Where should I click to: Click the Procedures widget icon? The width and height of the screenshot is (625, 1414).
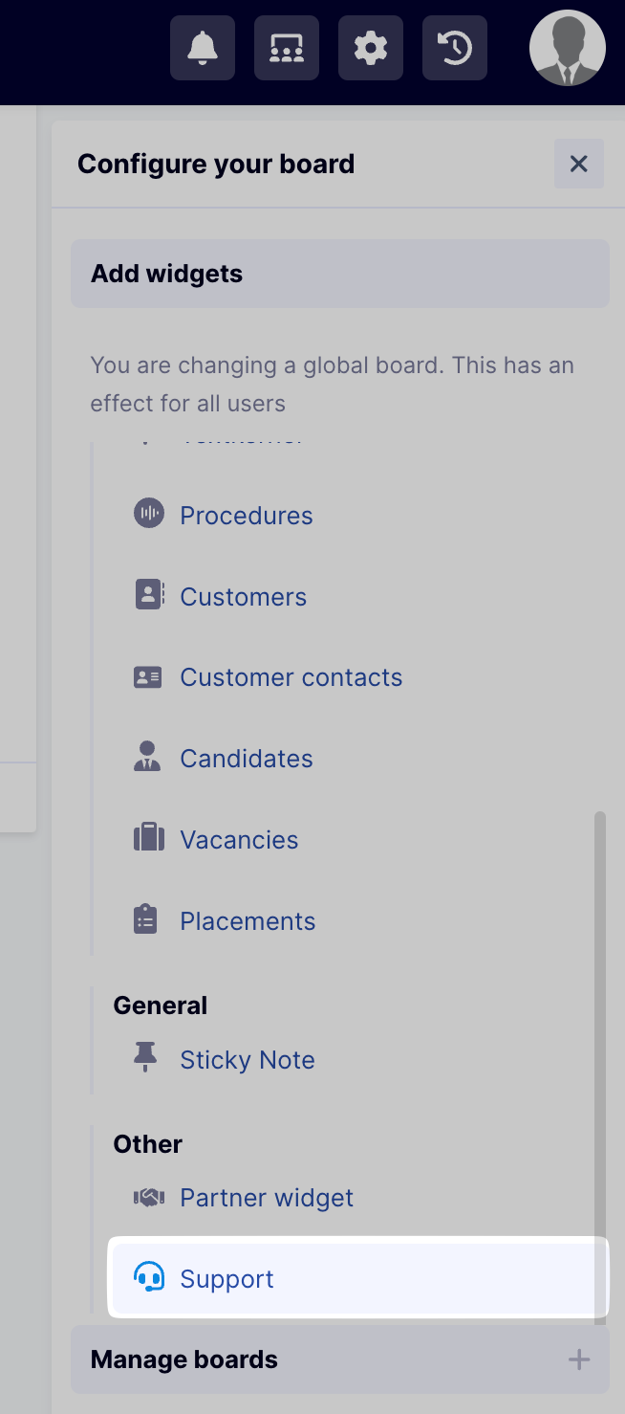[x=148, y=514]
